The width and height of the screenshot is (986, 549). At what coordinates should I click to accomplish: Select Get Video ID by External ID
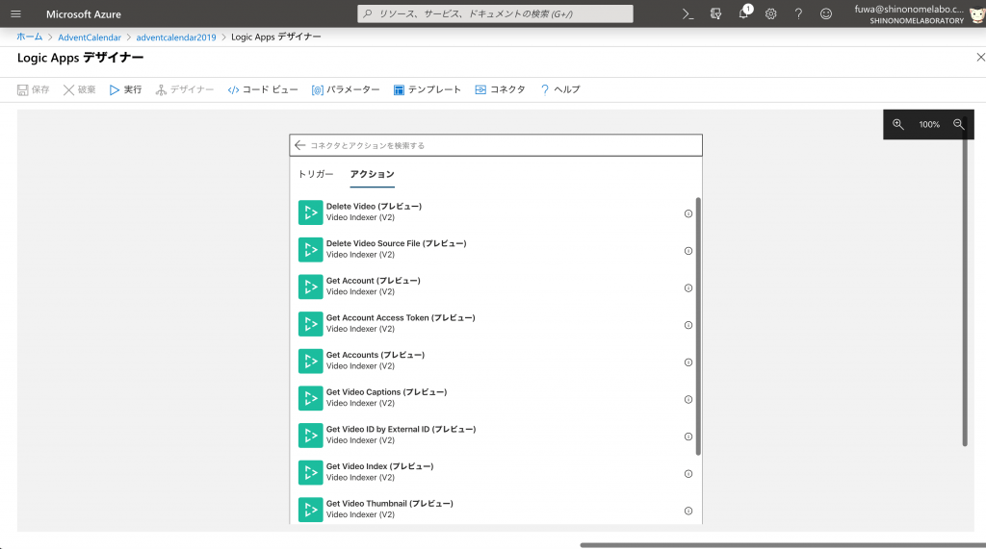point(496,435)
